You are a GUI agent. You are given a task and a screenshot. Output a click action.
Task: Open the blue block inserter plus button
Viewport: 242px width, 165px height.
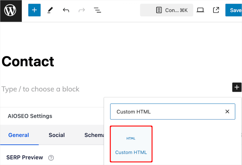[x=34, y=10]
